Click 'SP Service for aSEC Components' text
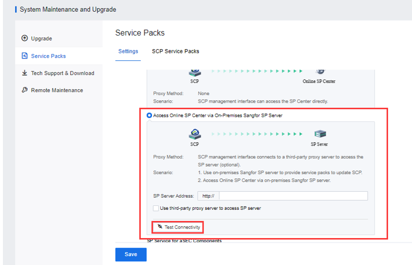Viewport: 412px width, 265px height. click(184, 240)
